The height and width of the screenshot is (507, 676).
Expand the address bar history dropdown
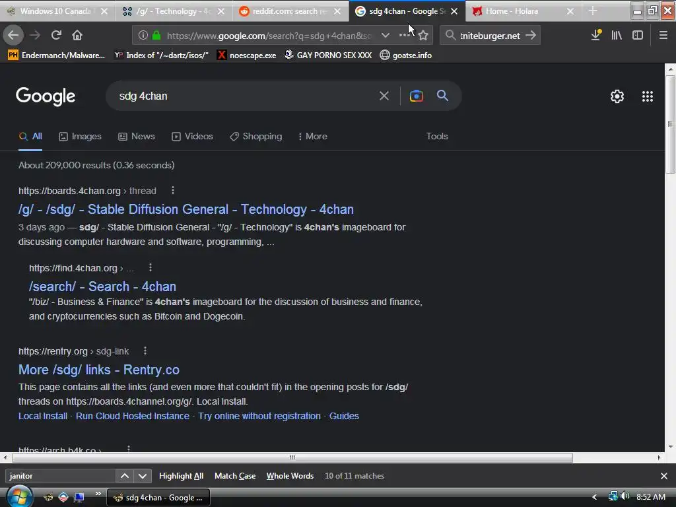[x=386, y=36]
